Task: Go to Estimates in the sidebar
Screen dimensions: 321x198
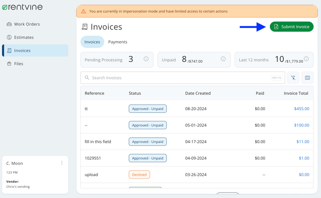Action: (20, 37)
